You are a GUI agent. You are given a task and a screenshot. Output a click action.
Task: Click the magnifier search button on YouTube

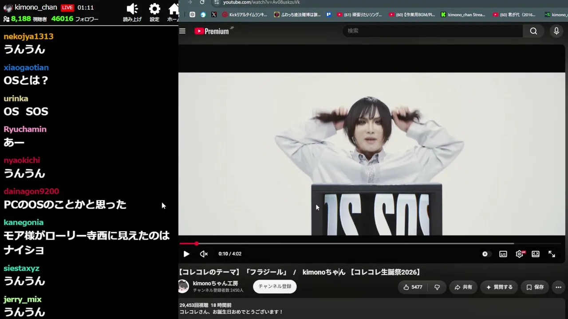[x=533, y=31]
